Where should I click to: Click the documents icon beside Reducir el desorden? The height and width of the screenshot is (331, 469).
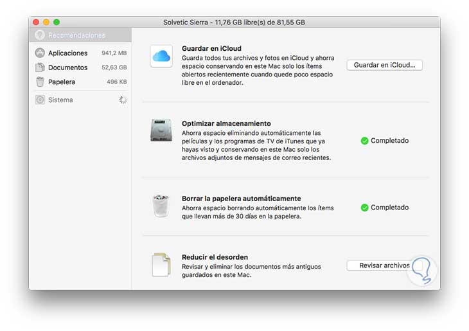coord(161,264)
